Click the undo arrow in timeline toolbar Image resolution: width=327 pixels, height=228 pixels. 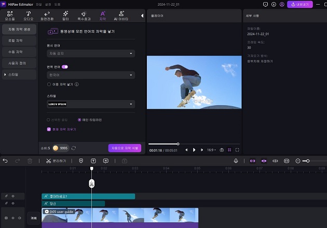pyautogui.click(x=6, y=161)
